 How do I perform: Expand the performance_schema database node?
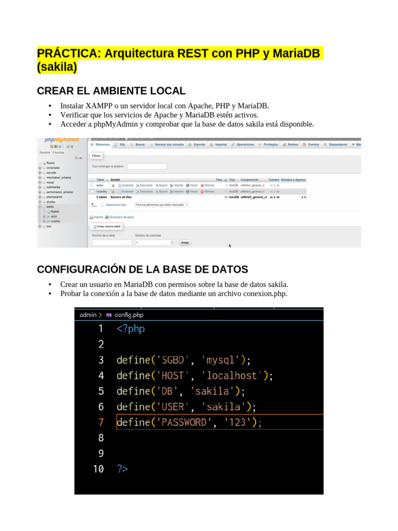(40, 192)
